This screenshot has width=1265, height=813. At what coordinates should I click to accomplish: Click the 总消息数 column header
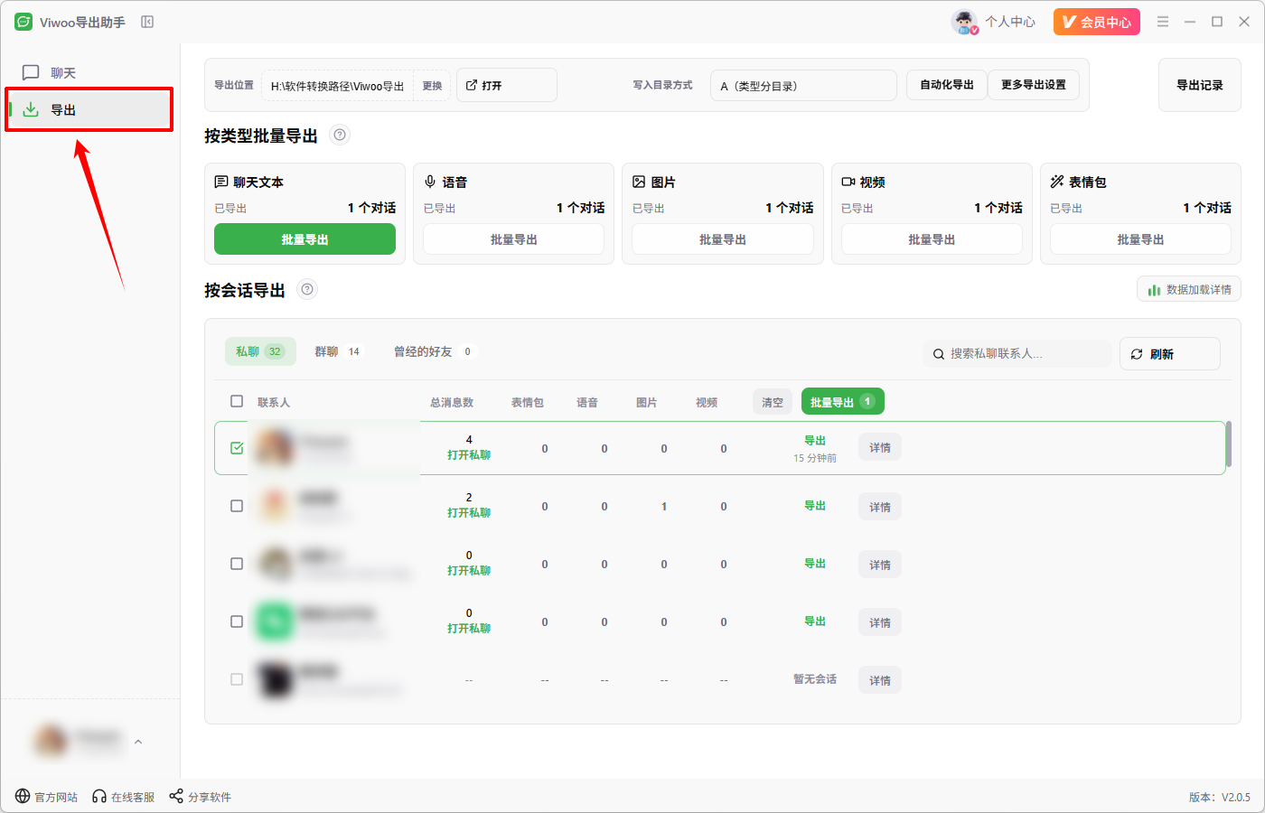(452, 403)
